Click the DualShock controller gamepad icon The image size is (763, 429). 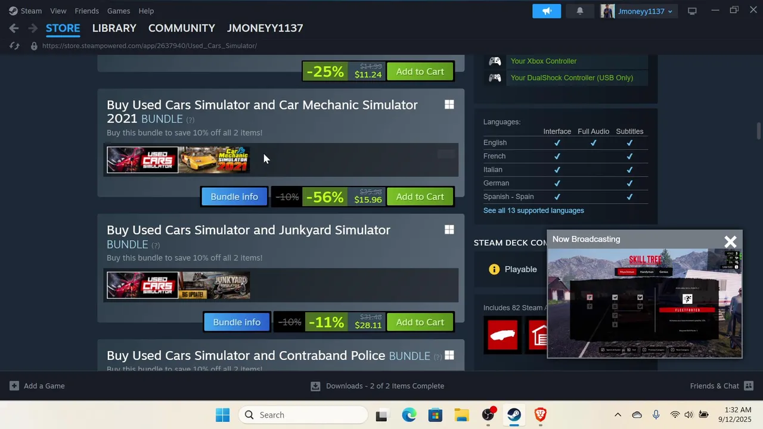[495, 77]
